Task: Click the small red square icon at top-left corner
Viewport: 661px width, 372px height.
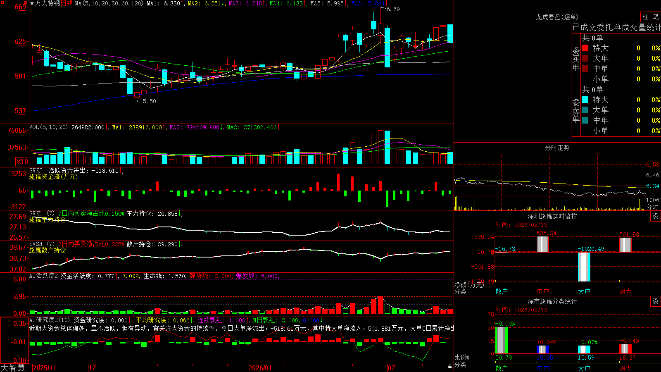Action: 2,2
